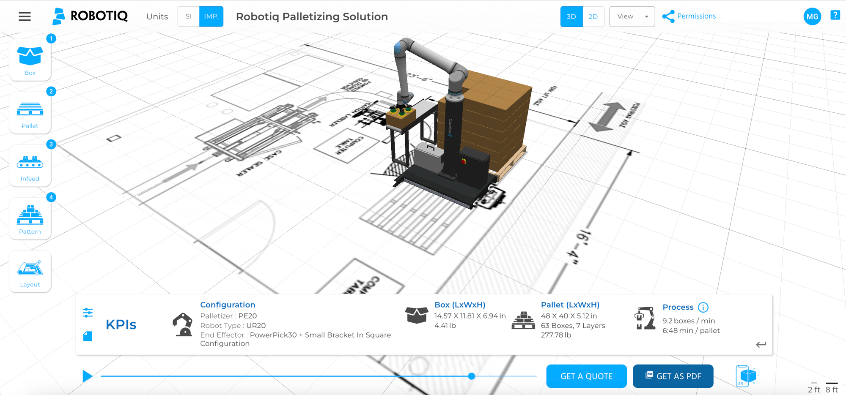Click the Box (LxWxH) heading
Viewport: 846px width, 395px height.
(460, 305)
